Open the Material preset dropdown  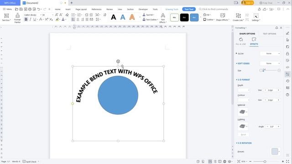243,112
